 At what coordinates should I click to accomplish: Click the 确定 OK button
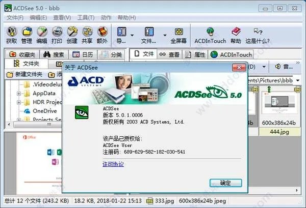pos(226,183)
